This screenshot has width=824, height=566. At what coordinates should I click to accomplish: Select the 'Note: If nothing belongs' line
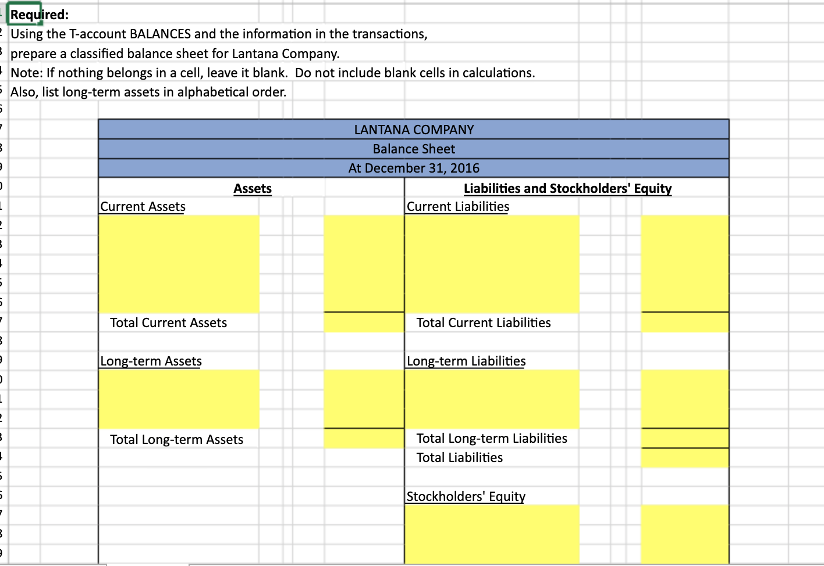272,73
